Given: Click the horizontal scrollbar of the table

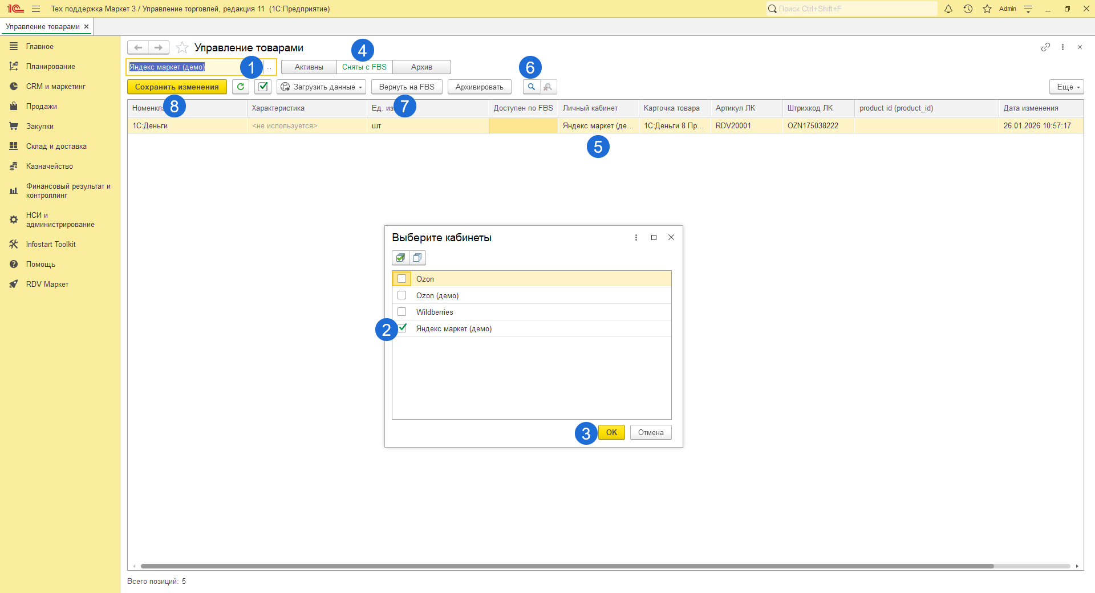Looking at the screenshot, I should (x=567, y=566).
